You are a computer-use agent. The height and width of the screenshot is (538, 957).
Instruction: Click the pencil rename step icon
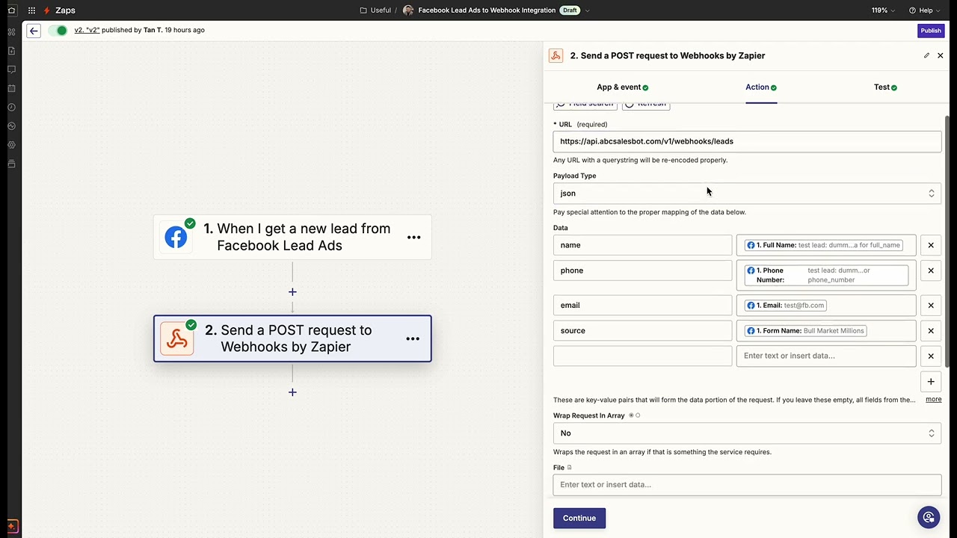pyautogui.click(x=926, y=55)
